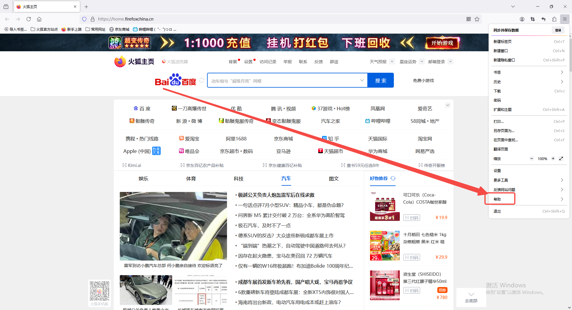Expand the 书签 submenu
The height and width of the screenshot is (310, 572).
(529, 72)
